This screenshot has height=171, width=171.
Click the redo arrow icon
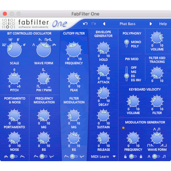(x=94, y=24)
